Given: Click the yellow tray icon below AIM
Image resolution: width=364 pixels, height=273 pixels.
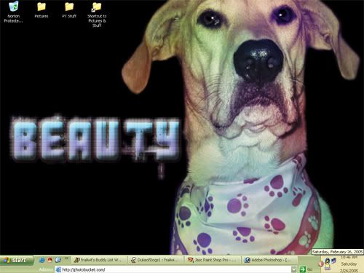Looking at the screenshot, I should 327,267.
